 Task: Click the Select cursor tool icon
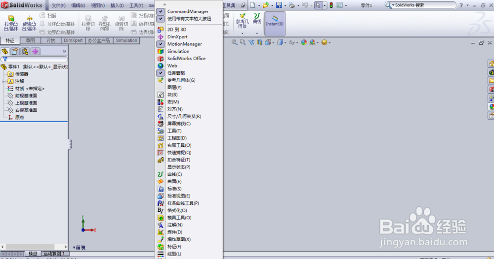point(318,5)
